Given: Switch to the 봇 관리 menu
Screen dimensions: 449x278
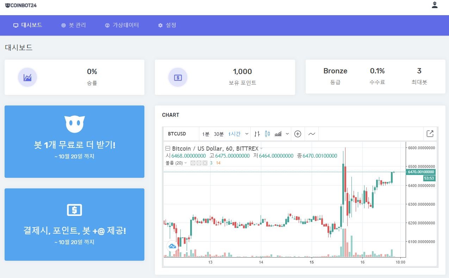Looking at the screenshot, I should click(74, 25).
